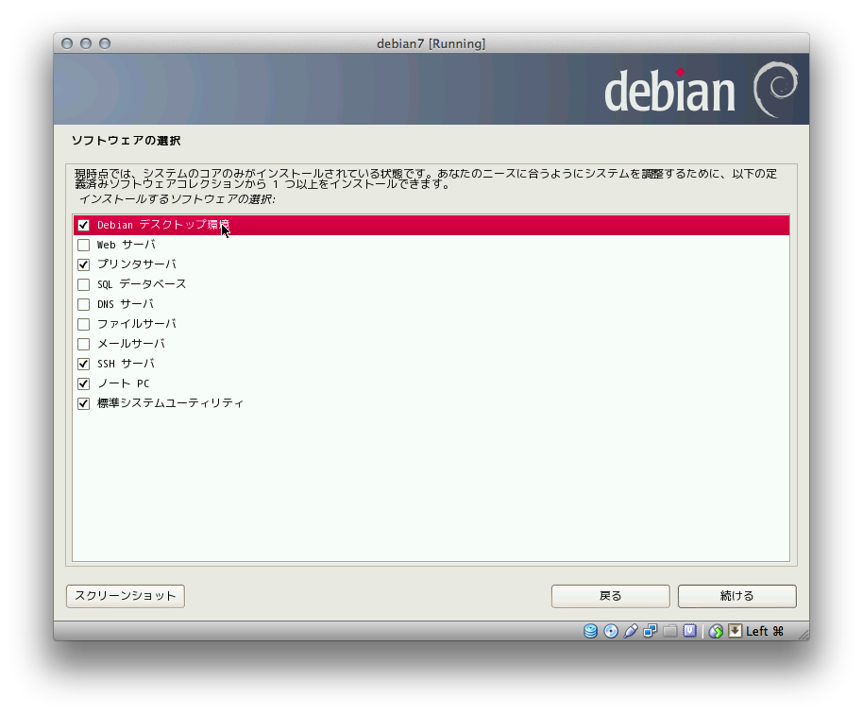Click the keyboard capture arrow icon

point(735,631)
